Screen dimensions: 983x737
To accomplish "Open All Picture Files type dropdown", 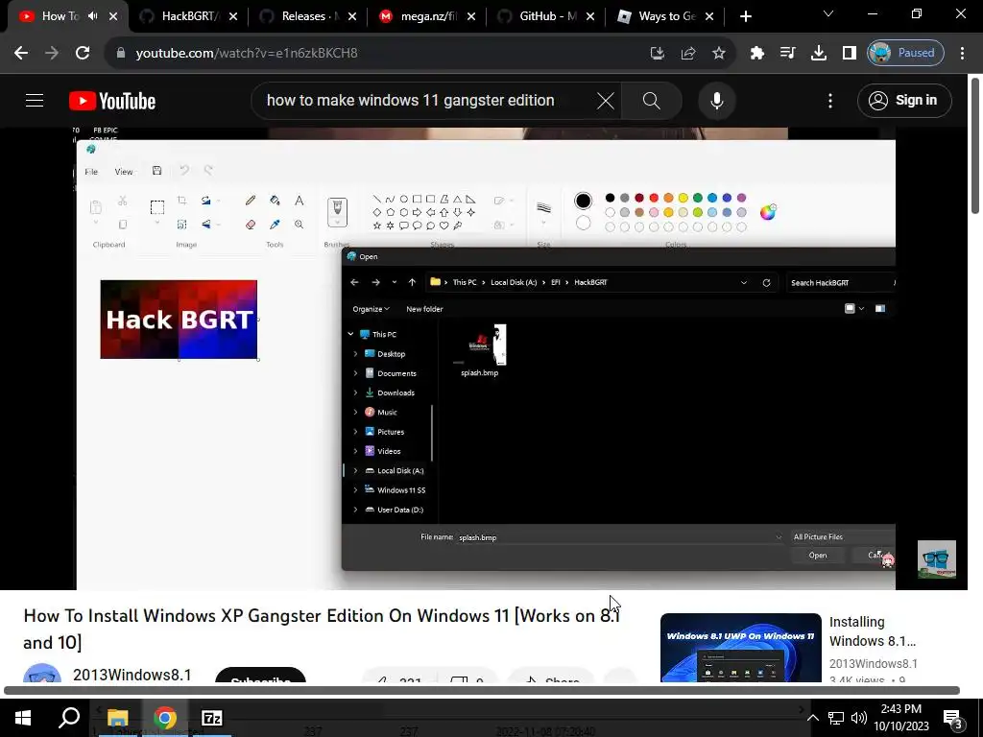I will [x=843, y=537].
